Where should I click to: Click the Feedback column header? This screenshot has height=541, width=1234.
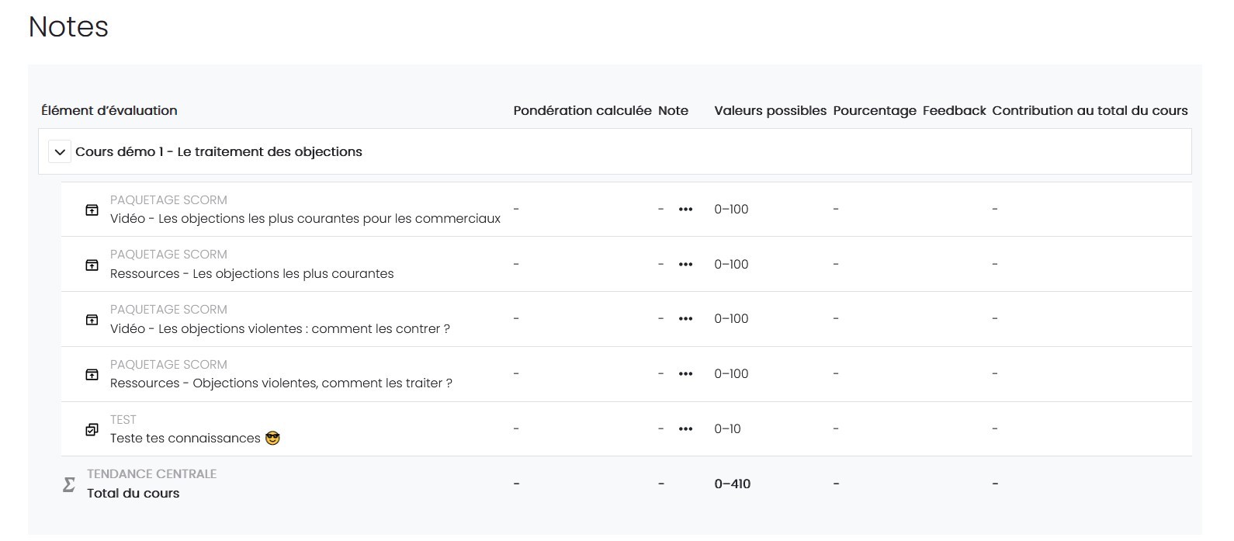[x=954, y=111]
